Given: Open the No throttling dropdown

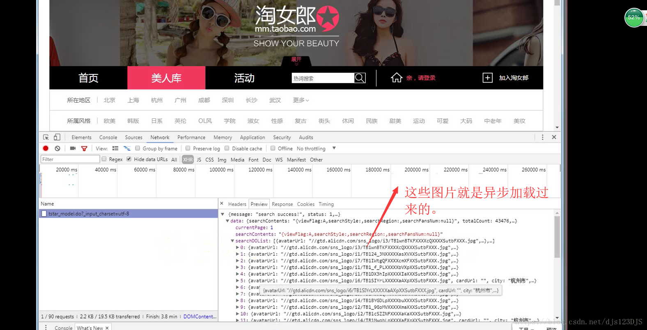Looking at the screenshot, I should click(x=316, y=148).
